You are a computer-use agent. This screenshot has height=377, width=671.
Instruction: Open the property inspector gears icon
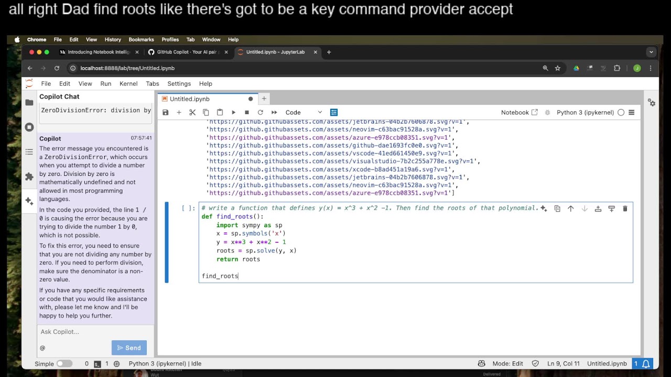[652, 103]
